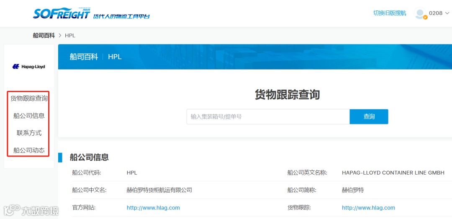Viewport: 452px width, 219px height.
Task: Open 联系方式 in sidebar
Action: tap(29, 133)
